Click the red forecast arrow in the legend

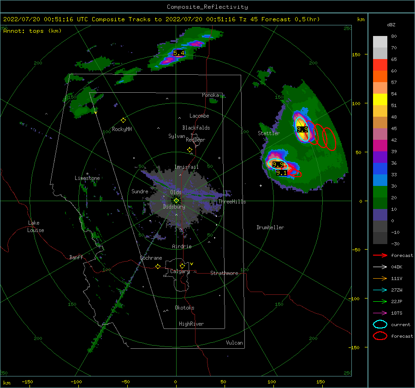(380, 255)
